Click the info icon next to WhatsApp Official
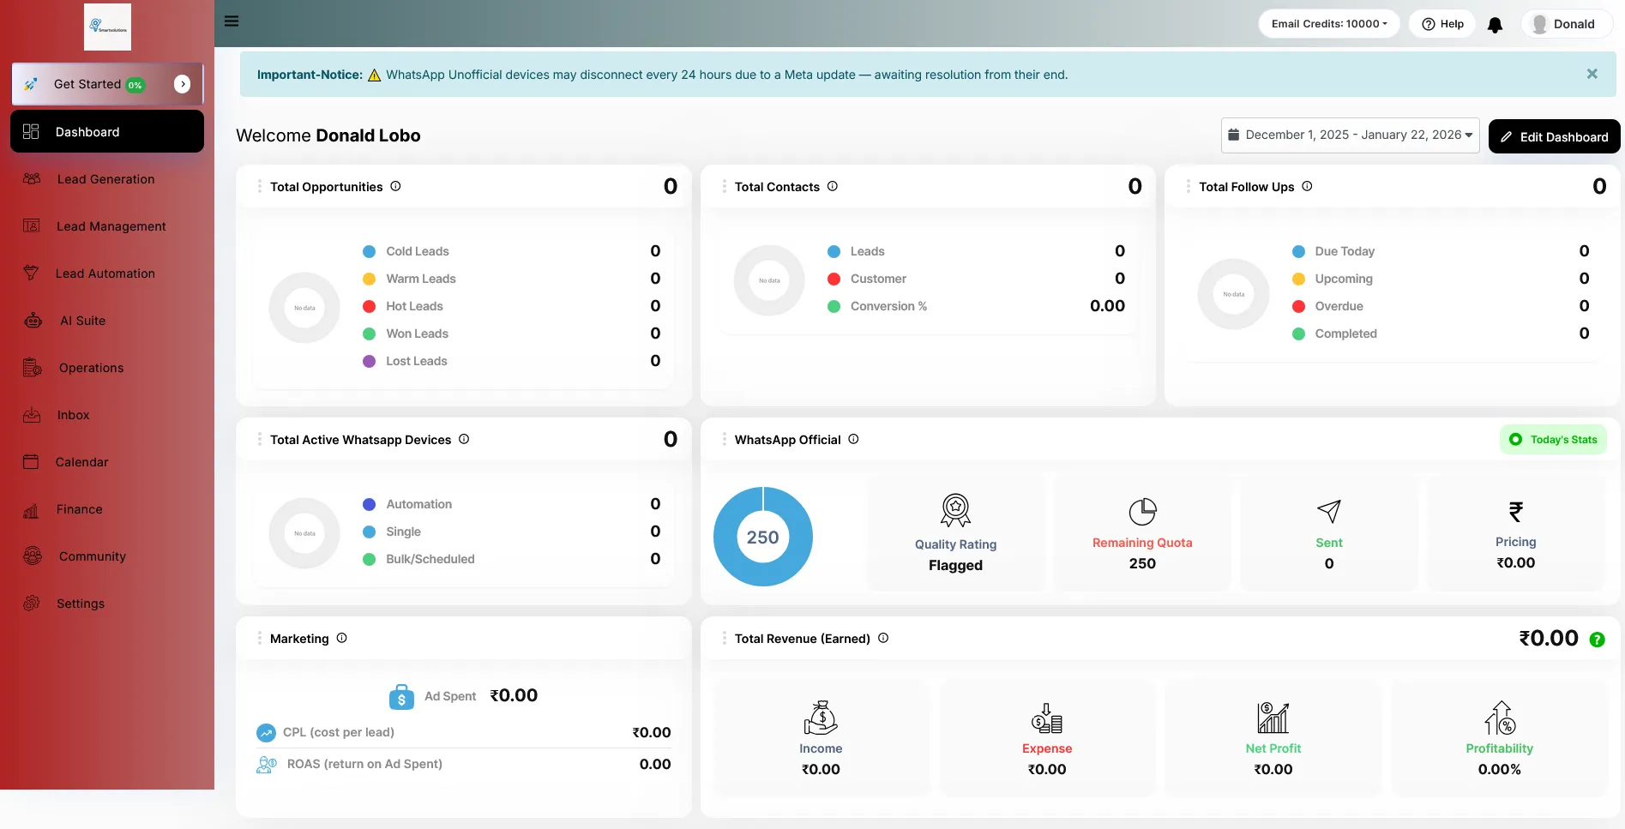This screenshot has width=1625, height=829. point(853,439)
